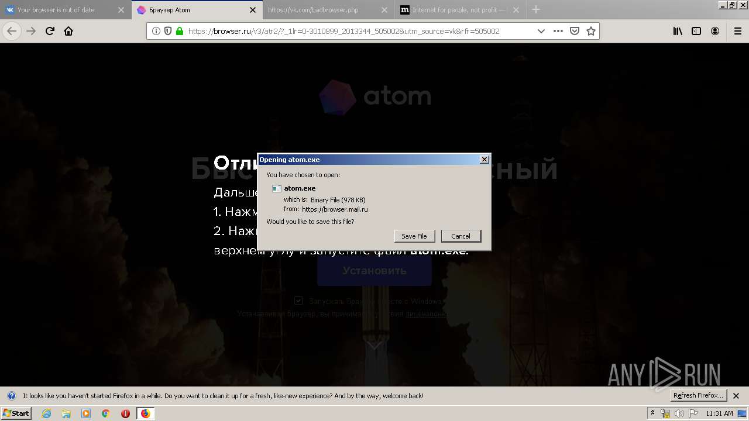Launch Opera from the taskbar
The height and width of the screenshot is (421, 749).
click(x=125, y=413)
